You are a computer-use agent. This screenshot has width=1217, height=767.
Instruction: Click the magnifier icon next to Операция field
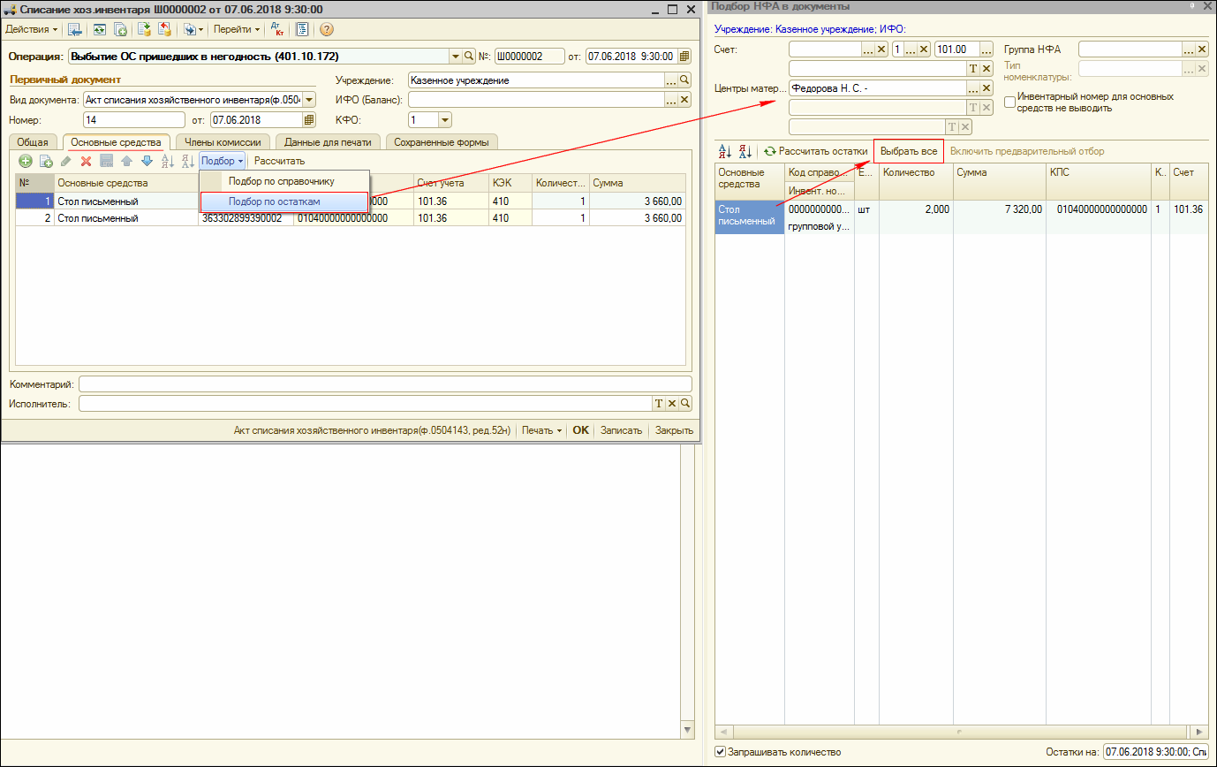(469, 57)
